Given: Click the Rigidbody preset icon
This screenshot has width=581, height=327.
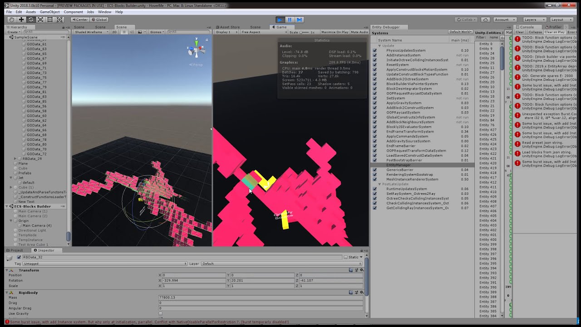Looking at the screenshot, I should 356,292.
